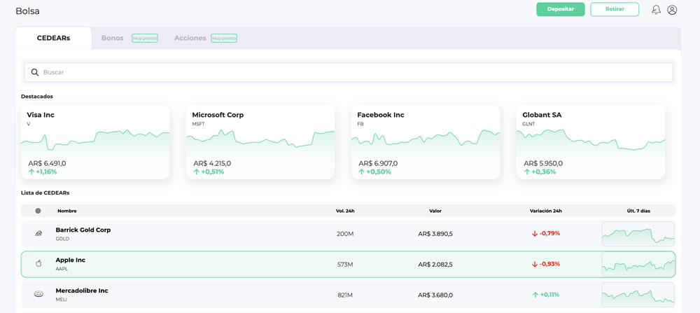Click the green up arrow on Visa card

click(31, 172)
